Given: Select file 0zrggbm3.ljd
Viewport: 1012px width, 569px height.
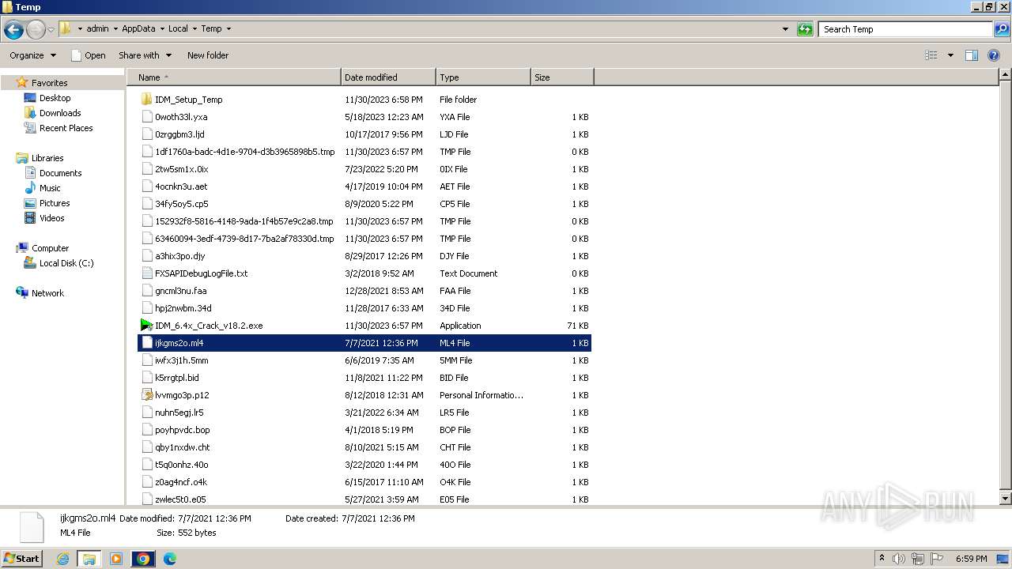Looking at the screenshot, I should pyautogui.click(x=364, y=134).
